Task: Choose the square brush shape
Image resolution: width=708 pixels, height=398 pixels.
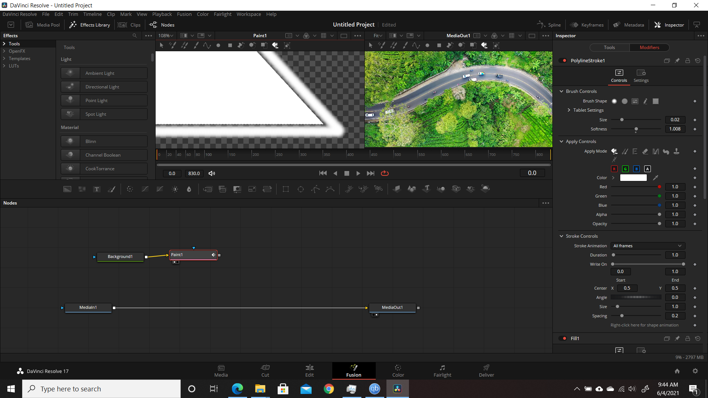Action: point(656,101)
